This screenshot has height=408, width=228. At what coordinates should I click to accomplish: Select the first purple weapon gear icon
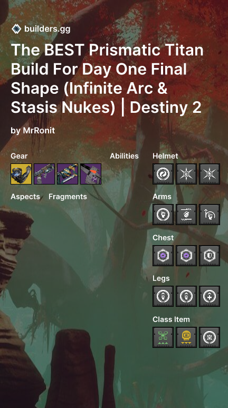point(44,174)
